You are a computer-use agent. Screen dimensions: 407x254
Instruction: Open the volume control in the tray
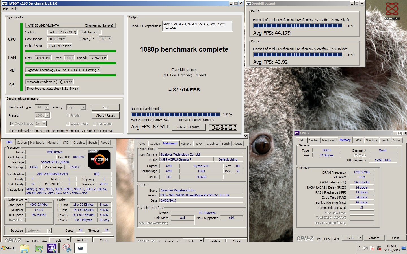click(365, 248)
